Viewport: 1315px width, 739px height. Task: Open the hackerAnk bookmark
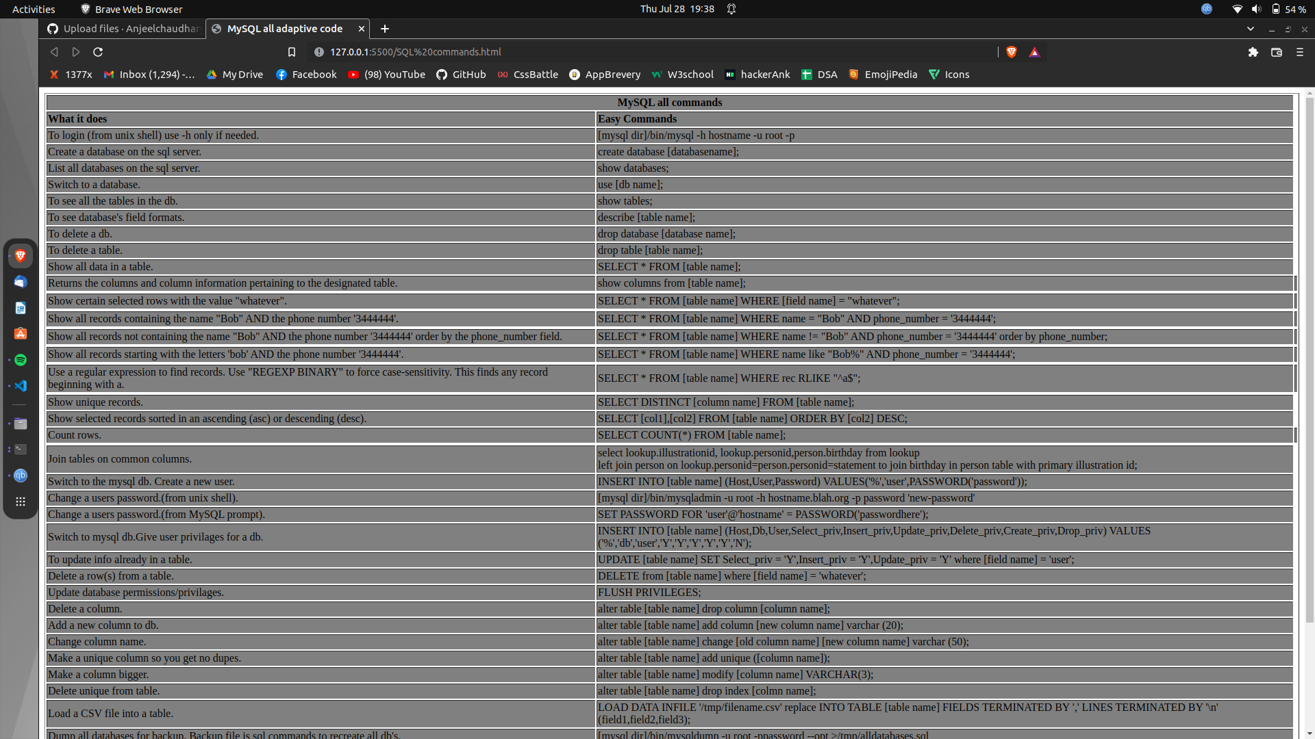click(757, 75)
